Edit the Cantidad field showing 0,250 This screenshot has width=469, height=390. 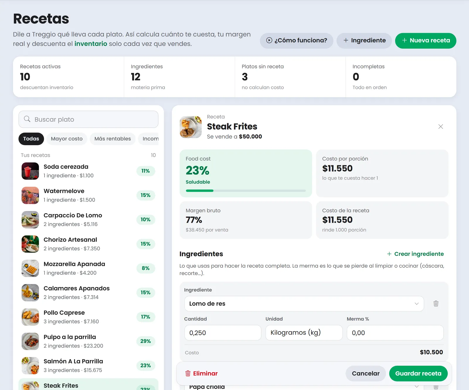click(223, 333)
